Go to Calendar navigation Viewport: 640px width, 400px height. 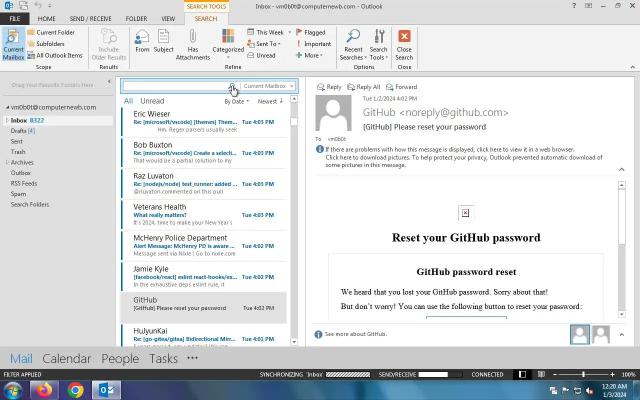tap(66, 358)
